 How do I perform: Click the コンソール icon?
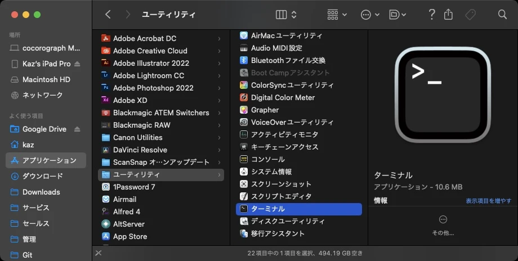coord(244,159)
